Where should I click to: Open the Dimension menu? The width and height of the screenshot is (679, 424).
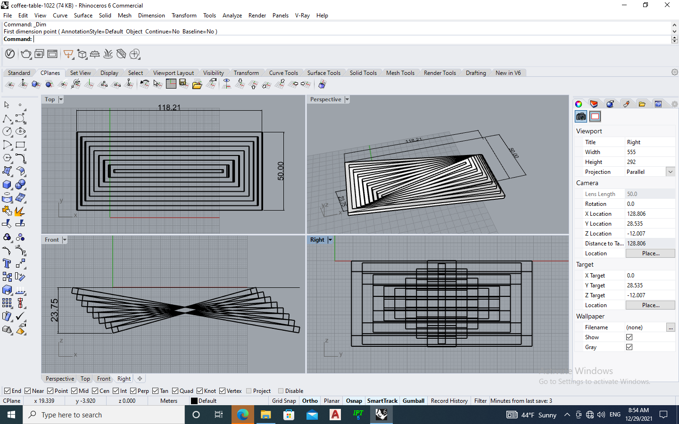pos(151,16)
